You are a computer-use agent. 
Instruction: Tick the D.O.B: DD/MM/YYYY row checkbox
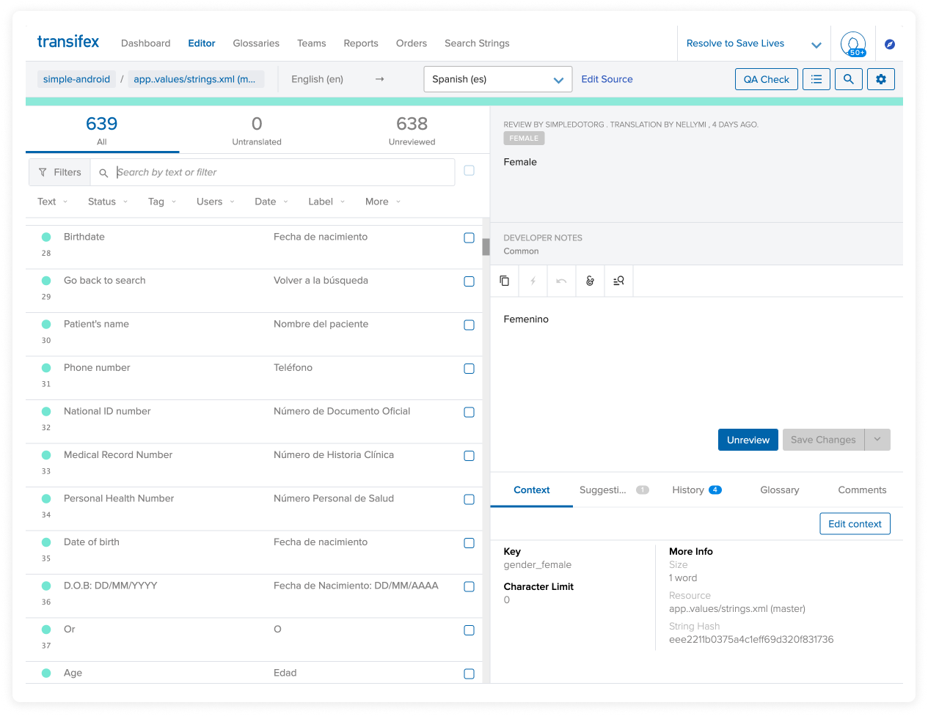[x=470, y=587]
